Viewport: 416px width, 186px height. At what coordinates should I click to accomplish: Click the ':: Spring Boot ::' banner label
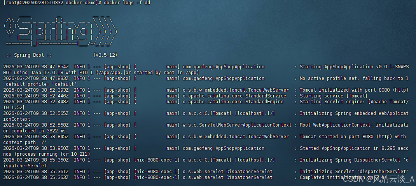tap(29, 55)
